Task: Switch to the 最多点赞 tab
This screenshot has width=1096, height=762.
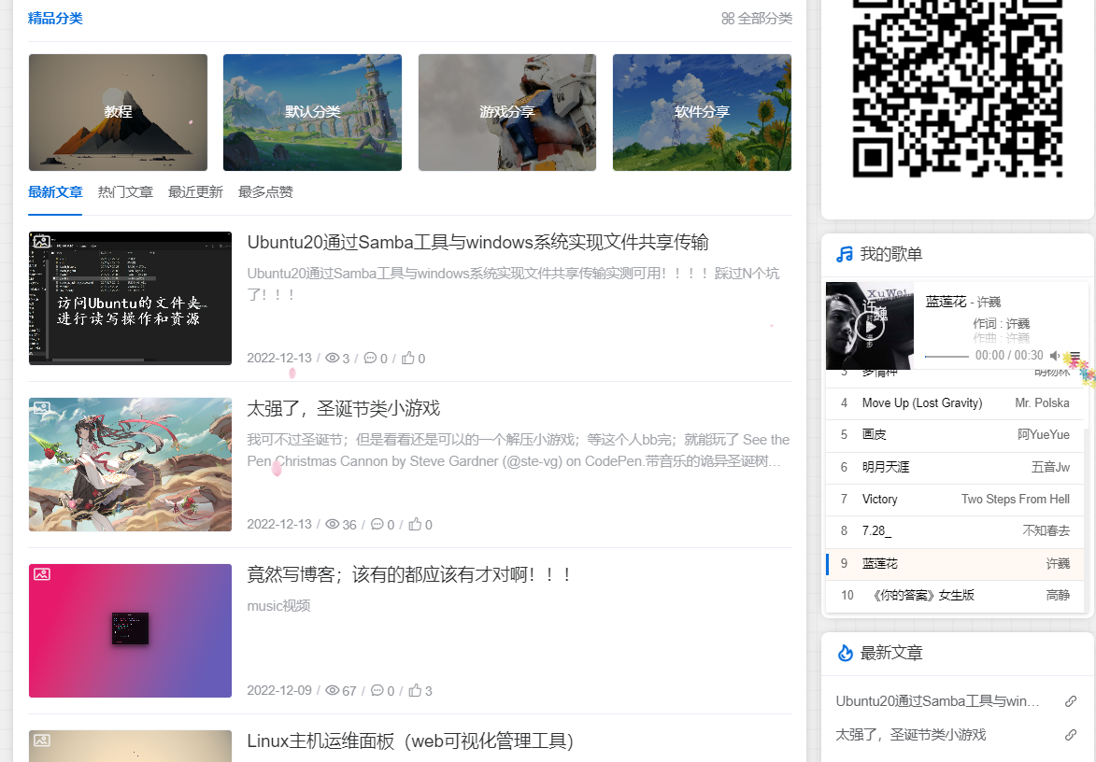Action: coord(265,191)
